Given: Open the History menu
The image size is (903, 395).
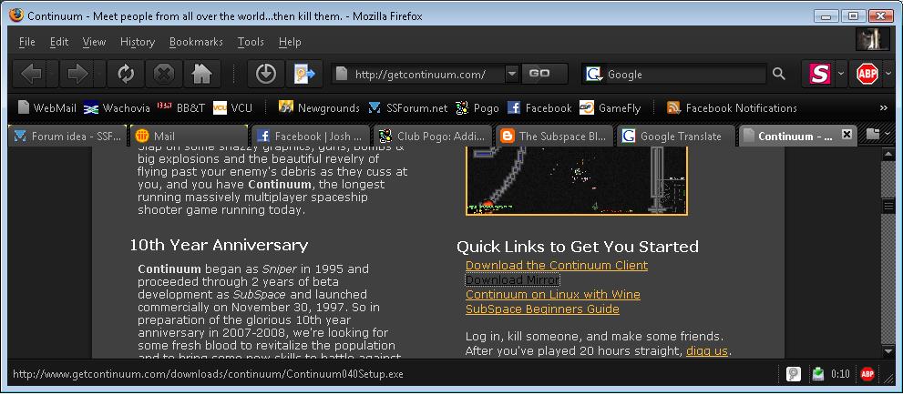Looking at the screenshot, I should [x=137, y=42].
